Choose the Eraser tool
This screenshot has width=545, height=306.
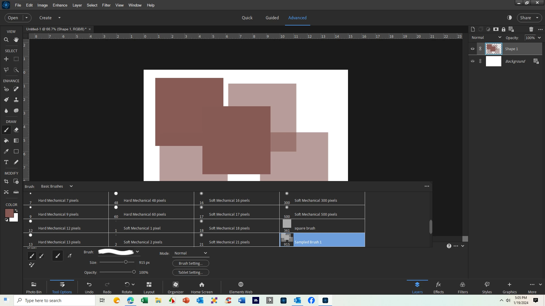[16, 130]
